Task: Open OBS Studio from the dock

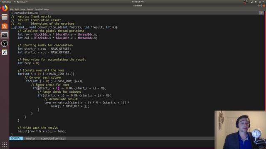Action: (5, 43)
